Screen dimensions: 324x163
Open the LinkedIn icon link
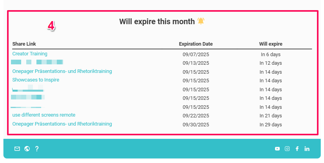[307, 149]
